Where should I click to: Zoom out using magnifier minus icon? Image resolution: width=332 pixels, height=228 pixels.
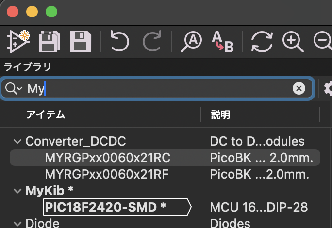click(323, 42)
